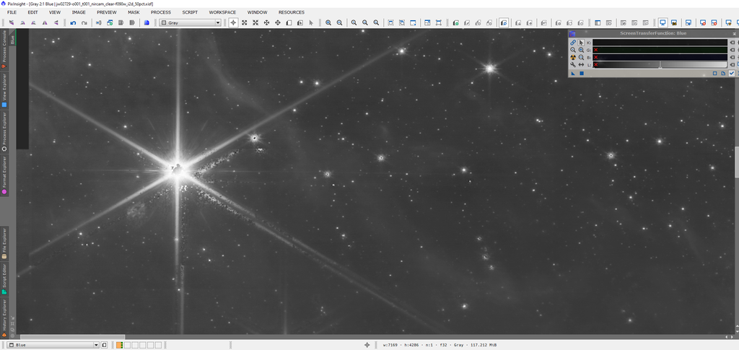Open the PREVIEW menu
Screen dimensions: 739x350
tap(107, 12)
